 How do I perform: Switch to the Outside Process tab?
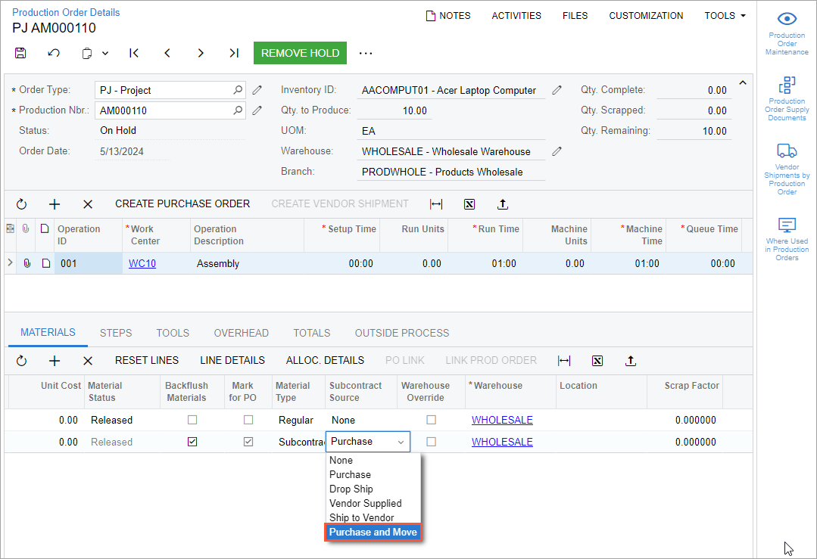pyautogui.click(x=401, y=333)
